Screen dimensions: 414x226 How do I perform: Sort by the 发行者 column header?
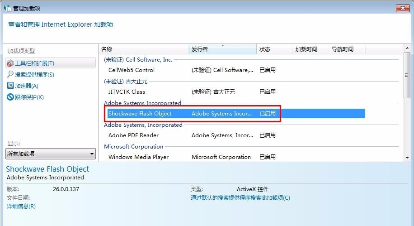222,49
